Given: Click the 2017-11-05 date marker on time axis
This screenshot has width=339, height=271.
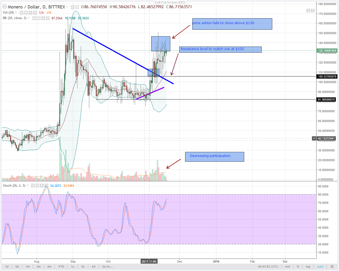Looking at the screenshot, I should click(149, 261).
